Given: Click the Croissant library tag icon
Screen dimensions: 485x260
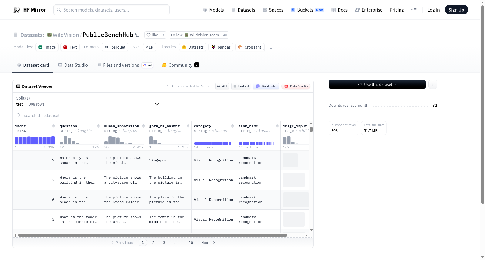Looking at the screenshot, I should (240, 47).
